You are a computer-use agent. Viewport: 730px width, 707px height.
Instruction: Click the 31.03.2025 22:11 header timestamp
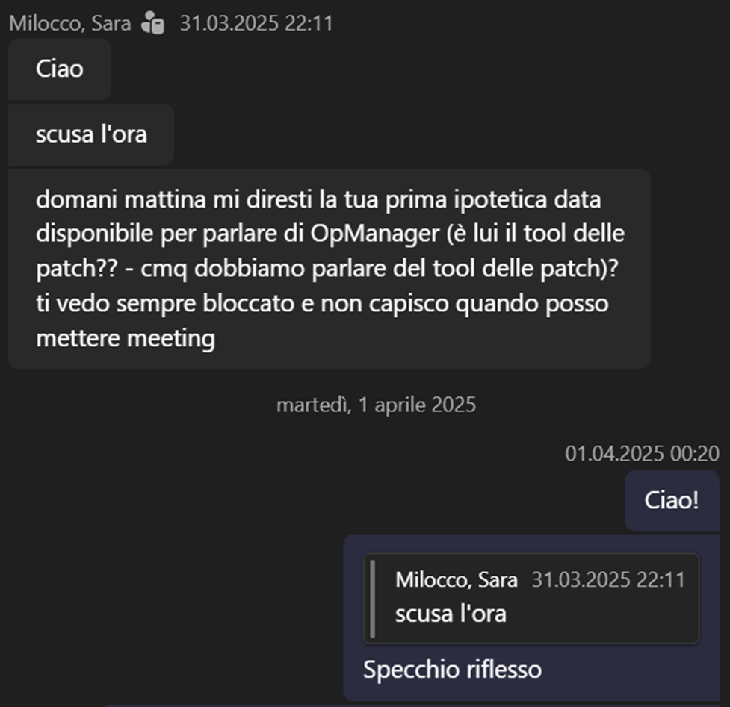256,23
